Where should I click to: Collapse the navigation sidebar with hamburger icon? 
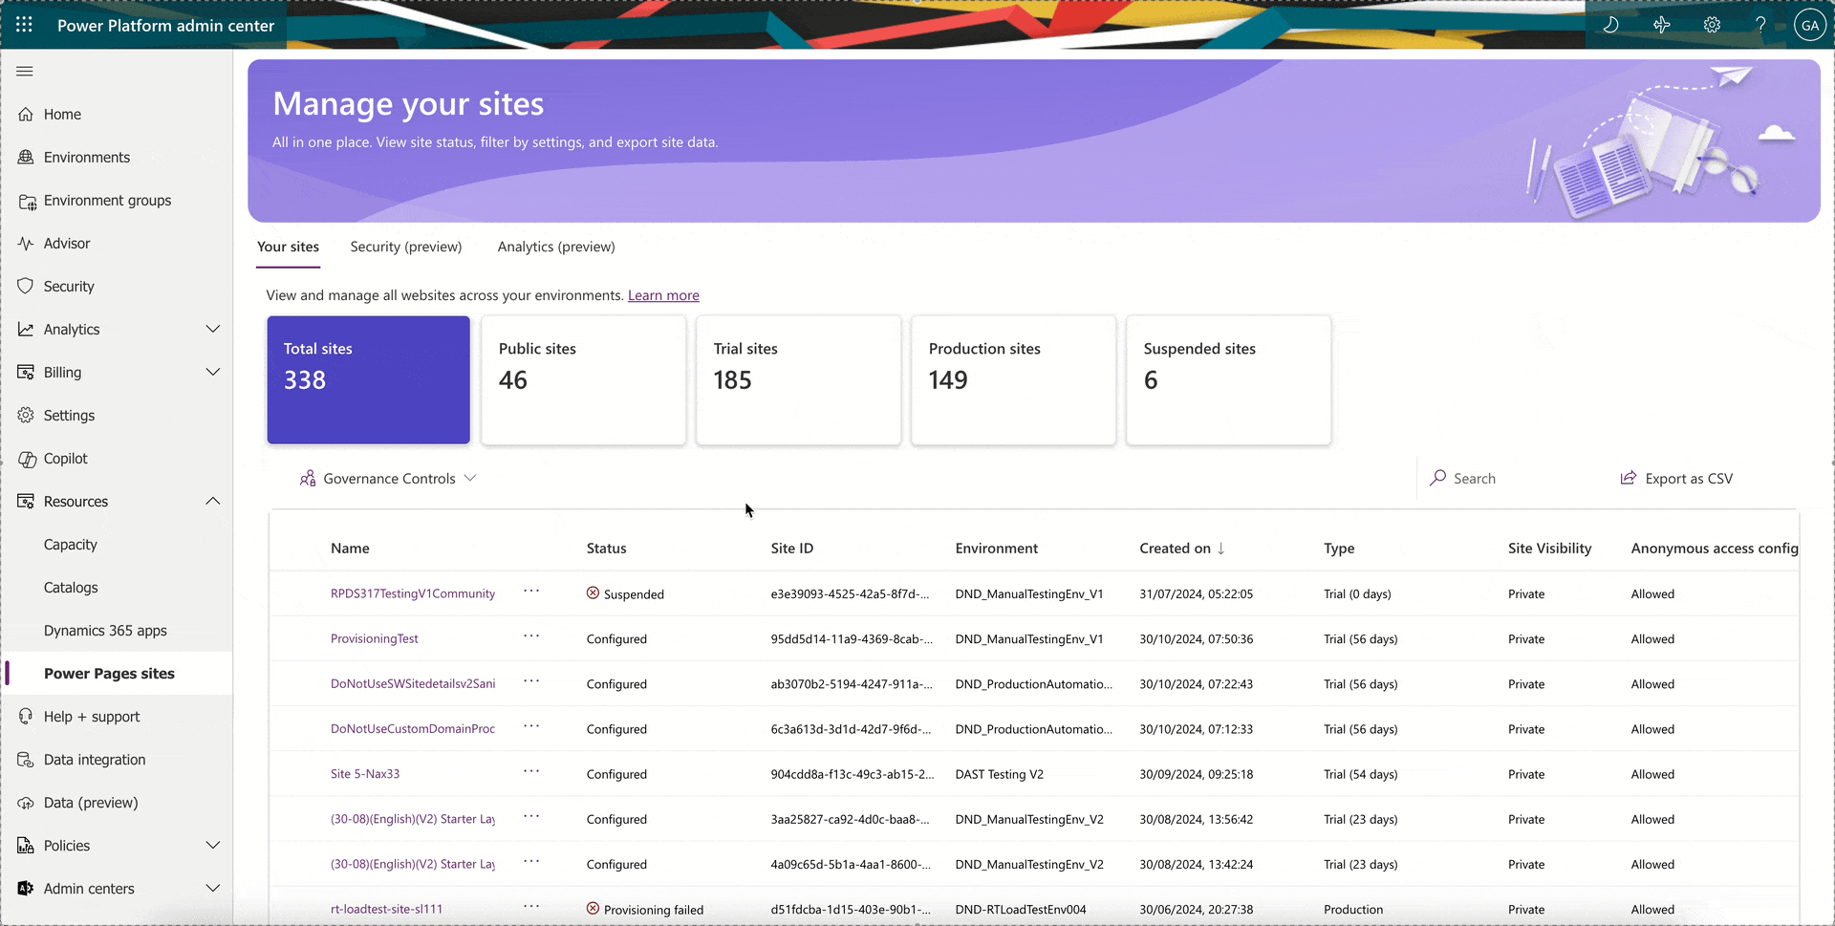[24, 71]
